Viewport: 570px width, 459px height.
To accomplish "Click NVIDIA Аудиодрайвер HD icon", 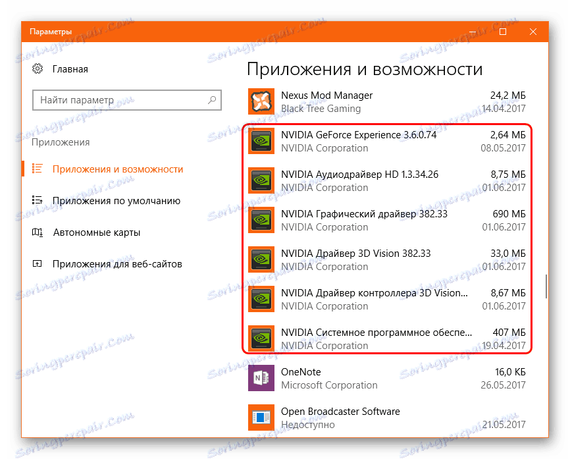I will point(261,180).
